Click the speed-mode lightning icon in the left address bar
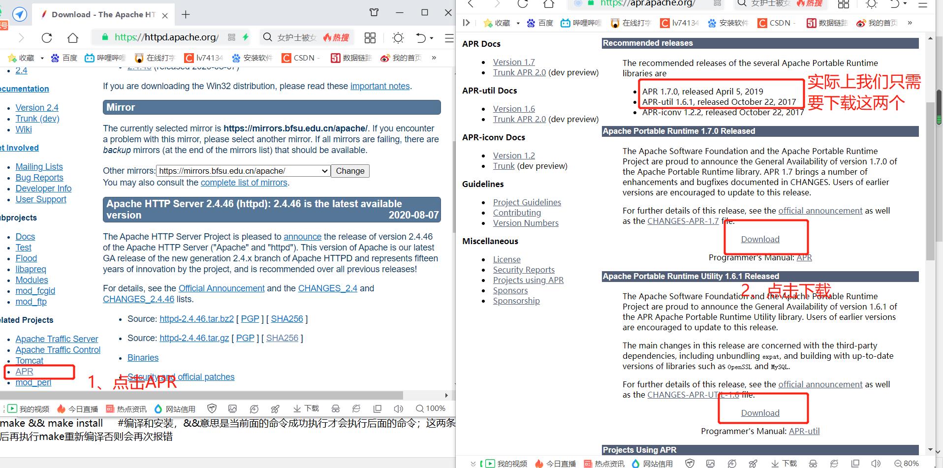 246,37
